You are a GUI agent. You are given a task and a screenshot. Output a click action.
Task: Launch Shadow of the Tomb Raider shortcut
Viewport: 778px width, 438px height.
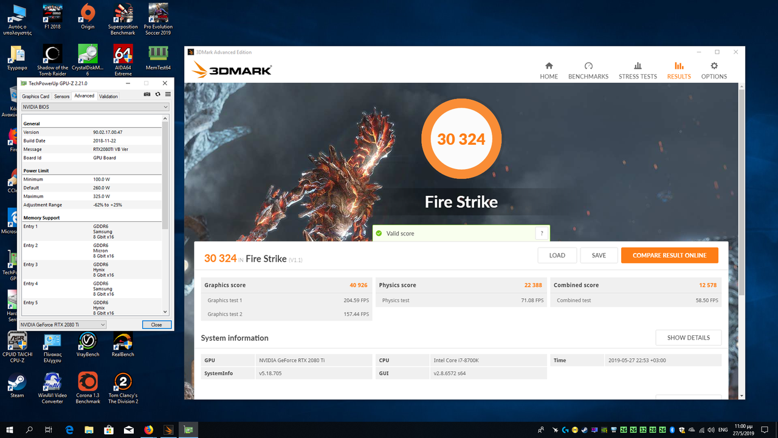tap(52, 60)
